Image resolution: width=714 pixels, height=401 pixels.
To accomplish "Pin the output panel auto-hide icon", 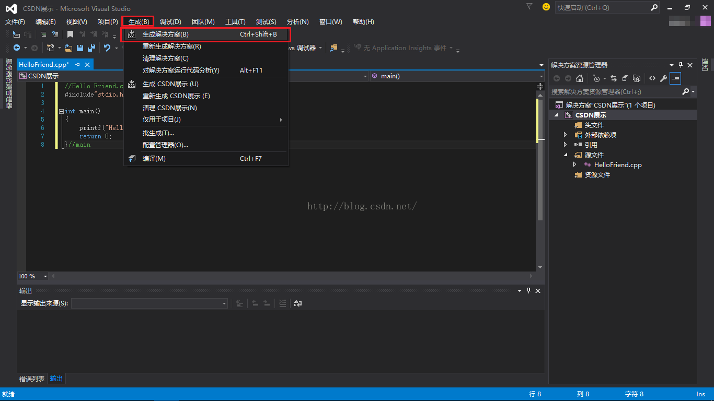I will point(528,291).
